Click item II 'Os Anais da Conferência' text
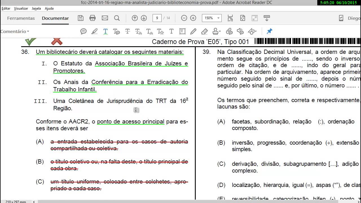The width and height of the screenshot is (361, 203). click(120, 86)
